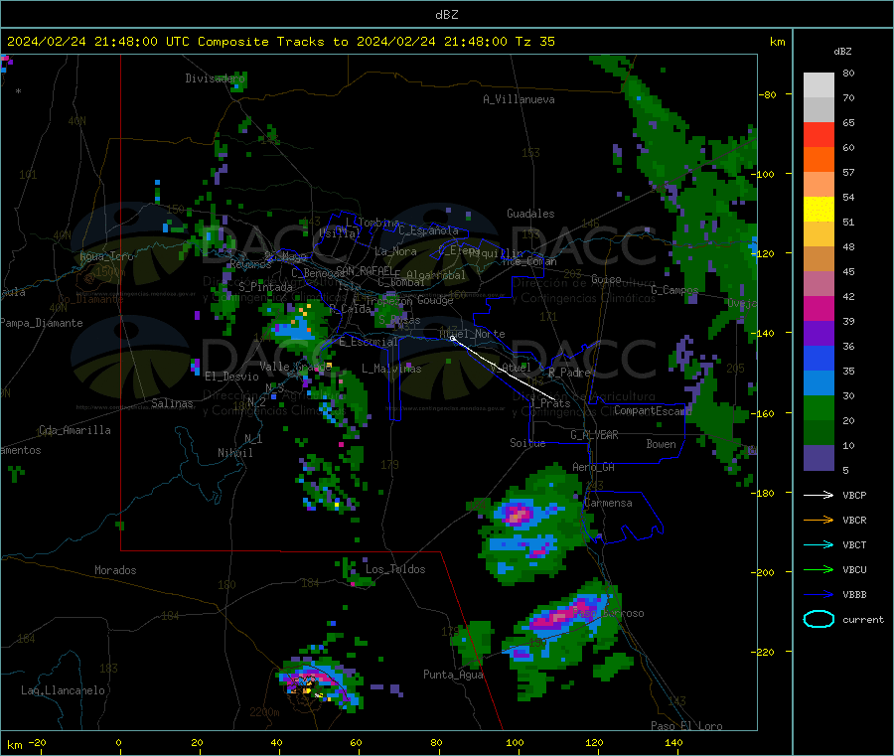Click the 'Punta_Agua' map label
Image resolution: width=894 pixels, height=756 pixels.
click(x=453, y=675)
